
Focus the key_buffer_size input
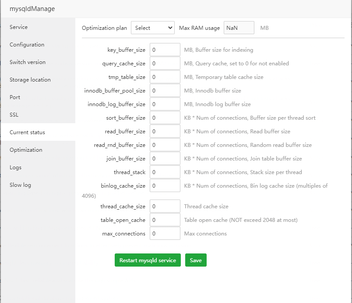click(165, 50)
